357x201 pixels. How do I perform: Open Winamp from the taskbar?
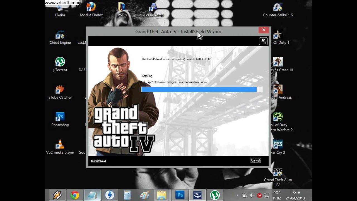[x=57, y=195]
